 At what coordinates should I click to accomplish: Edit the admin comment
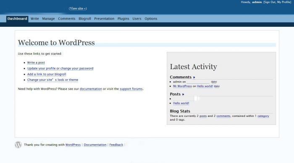(214, 82)
